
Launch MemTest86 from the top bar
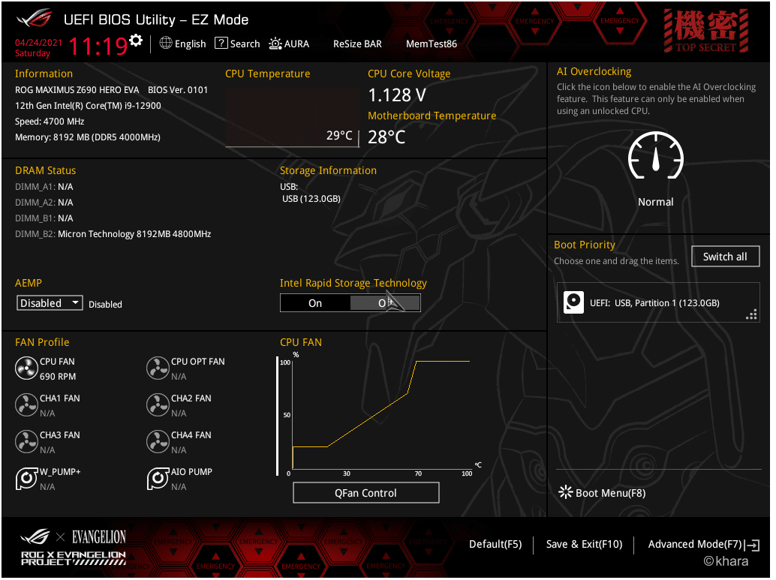coord(431,44)
